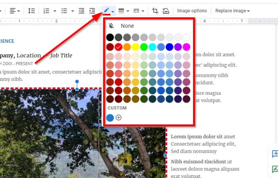Open the border weight dropdown
This screenshot has height=178, width=278.
[x=124, y=11]
